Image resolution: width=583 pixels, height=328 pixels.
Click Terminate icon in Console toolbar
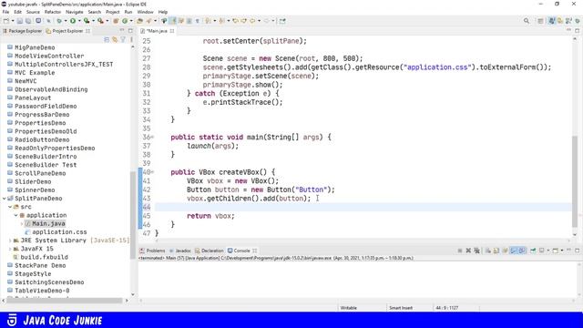click(x=460, y=251)
